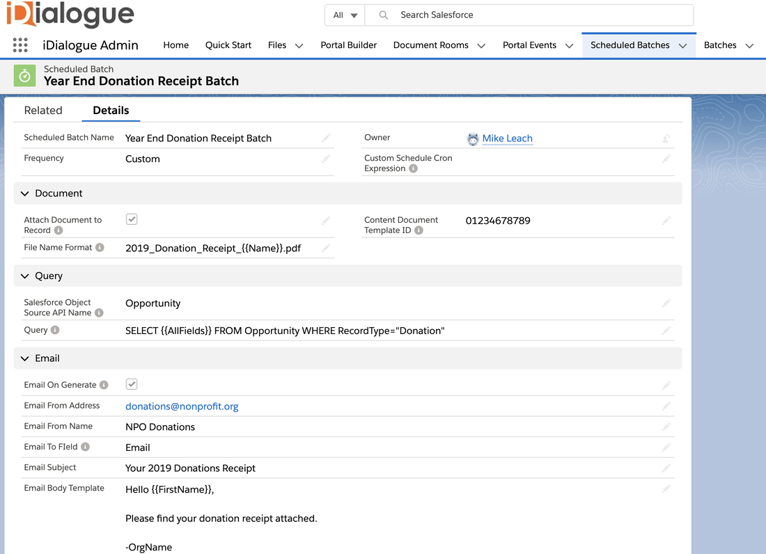This screenshot has height=554, width=766.
Task: Toggle Email On Generate checkbox
Action: 132,384
